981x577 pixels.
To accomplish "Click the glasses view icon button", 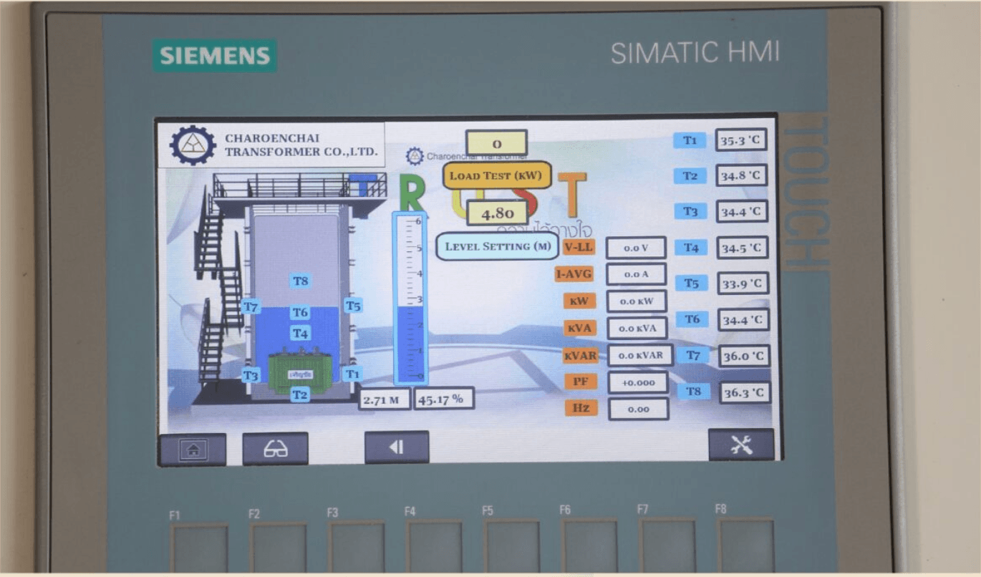I will tap(275, 449).
